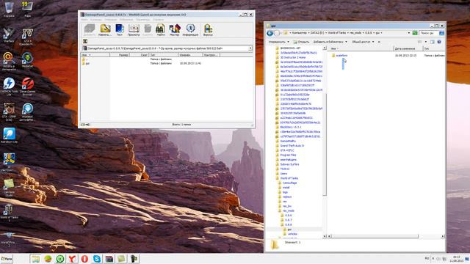The height and width of the screenshot is (264, 470).
Task: Click Open button in Explorer toolbar
Action: coord(301,42)
